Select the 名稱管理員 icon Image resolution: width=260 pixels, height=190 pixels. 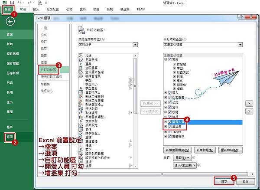(x=81, y=76)
